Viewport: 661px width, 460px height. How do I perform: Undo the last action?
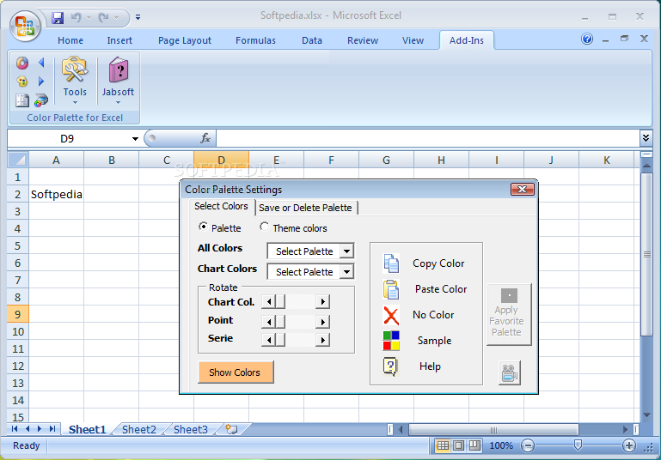77,18
